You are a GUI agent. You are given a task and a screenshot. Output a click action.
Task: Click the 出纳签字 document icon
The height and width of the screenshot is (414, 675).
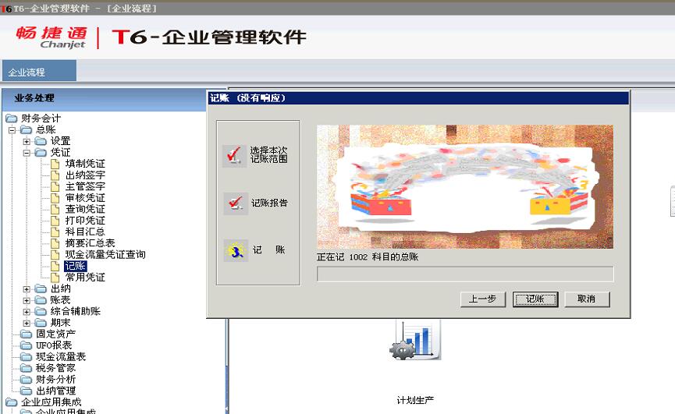pyautogui.click(x=55, y=175)
